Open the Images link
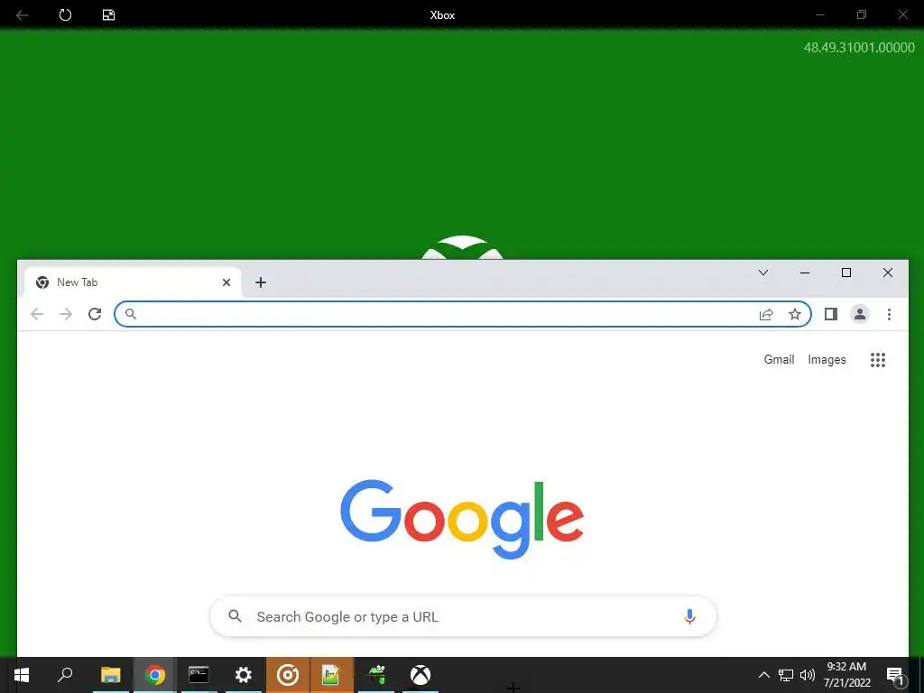Viewport: 924px width, 693px height. pos(827,359)
